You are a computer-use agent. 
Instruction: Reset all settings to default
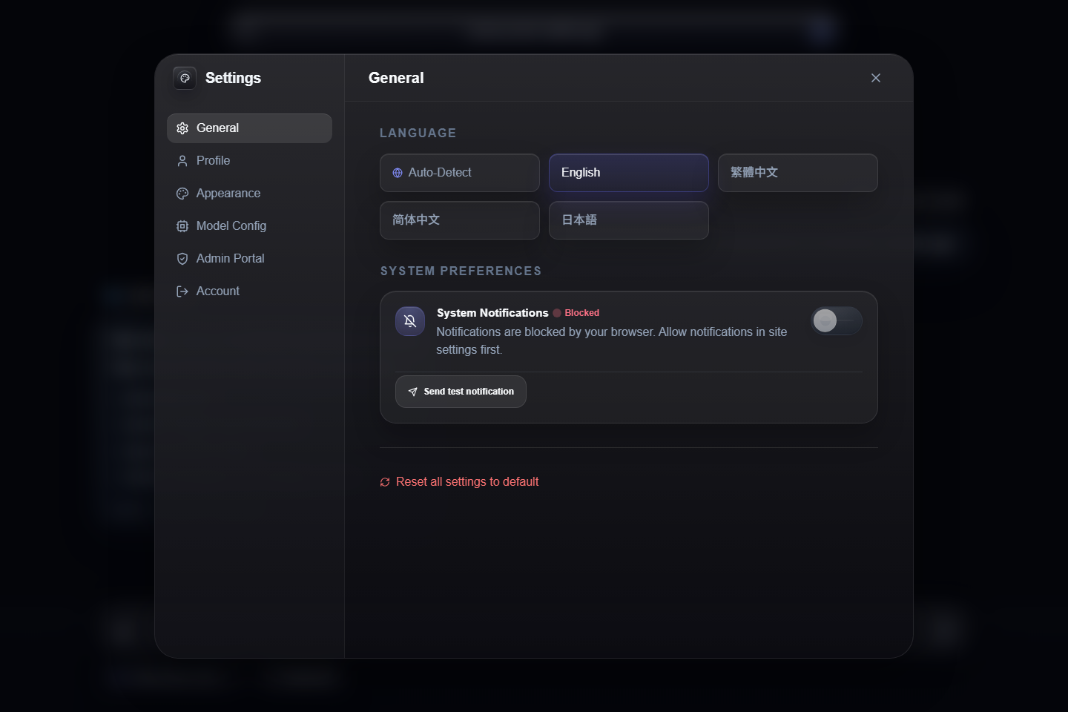[x=459, y=482]
